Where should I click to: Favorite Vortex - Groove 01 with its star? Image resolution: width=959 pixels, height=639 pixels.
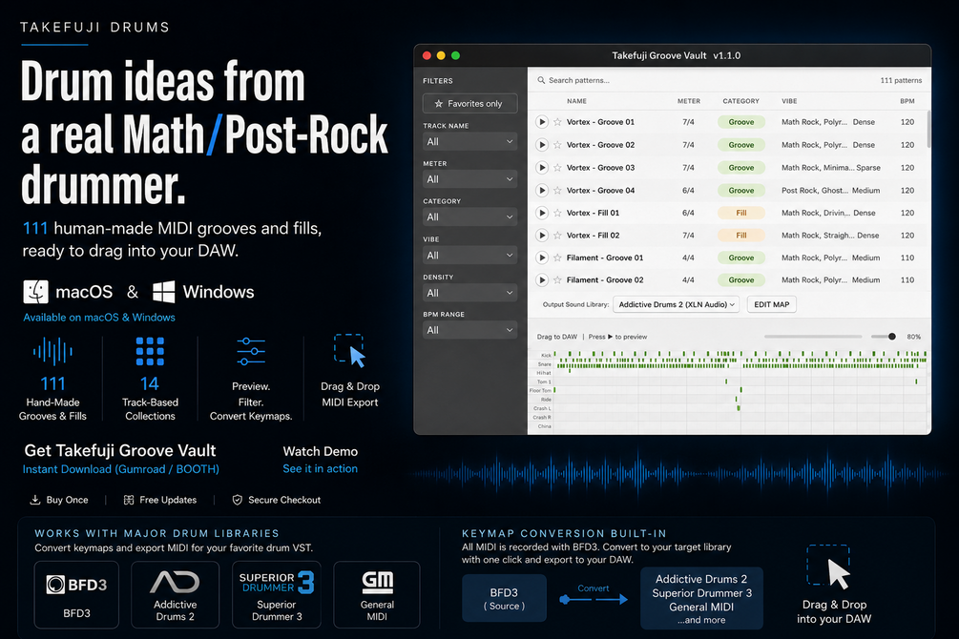557,122
